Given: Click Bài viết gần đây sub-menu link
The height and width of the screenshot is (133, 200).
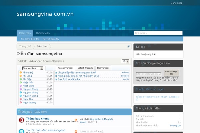Looking at the screenshot, I should [51, 39].
